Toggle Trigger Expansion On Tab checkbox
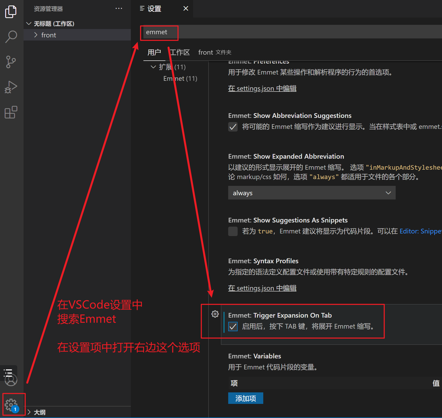Image resolution: width=442 pixels, height=418 pixels. tap(233, 327)
